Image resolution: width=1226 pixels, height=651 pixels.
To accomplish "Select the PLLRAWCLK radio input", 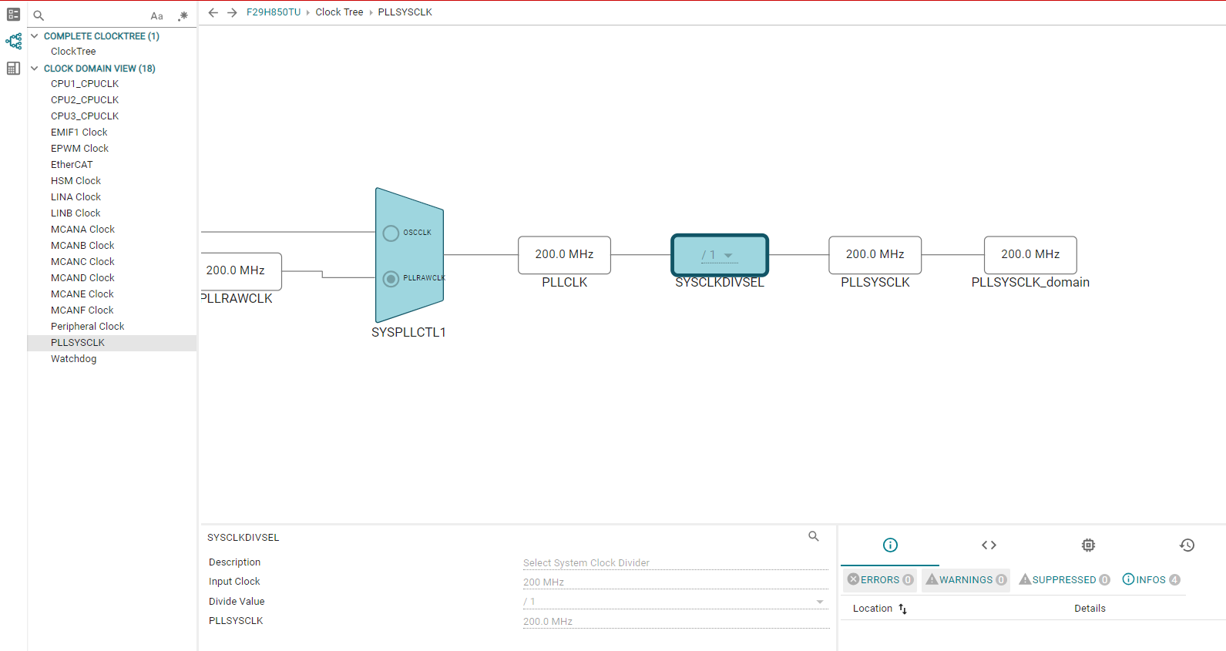I will pos(391,278).
